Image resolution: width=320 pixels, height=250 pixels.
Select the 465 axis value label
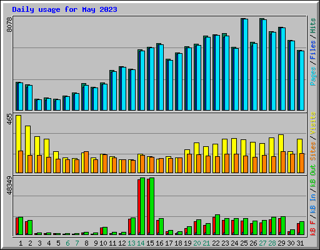click(x=9, y=119)
